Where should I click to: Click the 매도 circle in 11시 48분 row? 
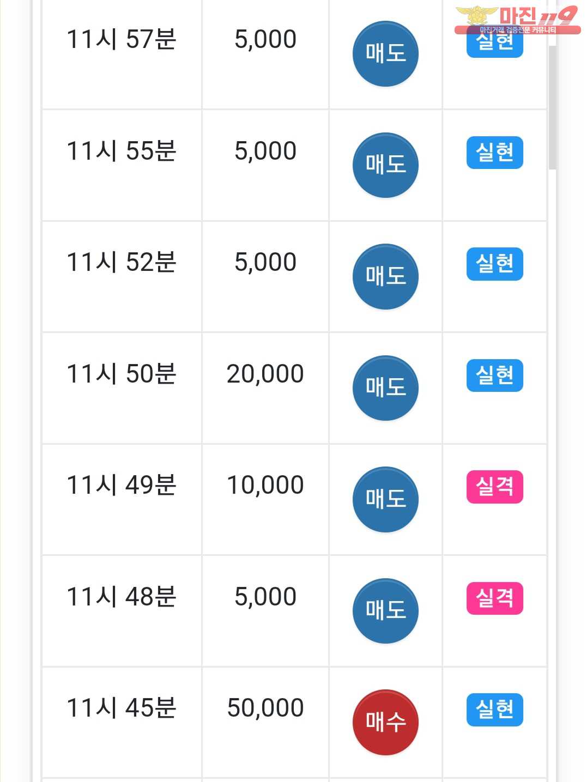click(x=385, y=611)
